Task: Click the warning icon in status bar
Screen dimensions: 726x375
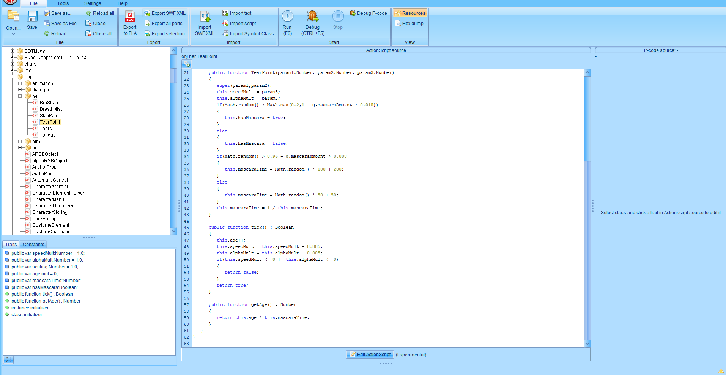Action: click(x=721, y=371)
